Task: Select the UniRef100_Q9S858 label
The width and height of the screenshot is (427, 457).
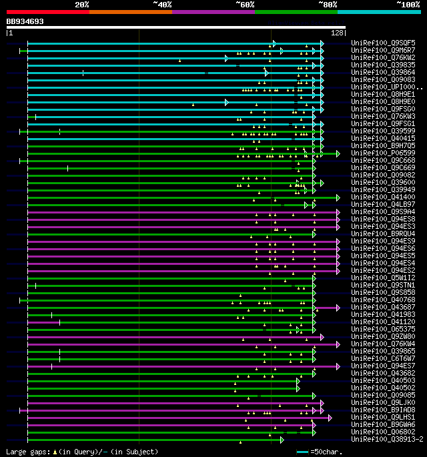Action: pos(383,292)
